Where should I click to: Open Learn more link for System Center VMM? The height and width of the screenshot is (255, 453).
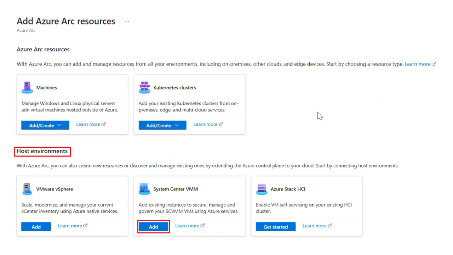point(187,226)
